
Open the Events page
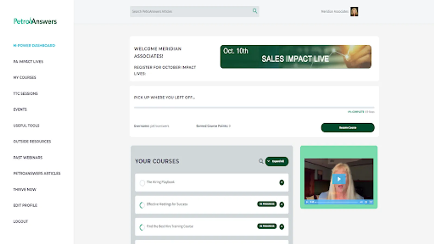20,110
